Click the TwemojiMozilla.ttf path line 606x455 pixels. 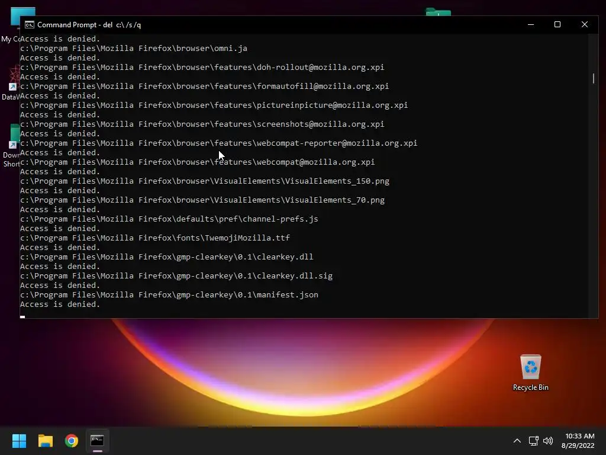(155, 238)
